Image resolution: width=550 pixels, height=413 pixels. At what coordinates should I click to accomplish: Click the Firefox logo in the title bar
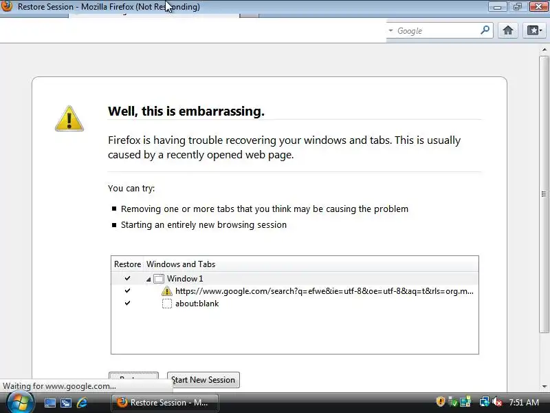[6, 6]
